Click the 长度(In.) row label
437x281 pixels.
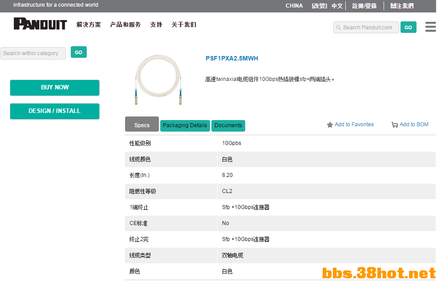[139, 175]
